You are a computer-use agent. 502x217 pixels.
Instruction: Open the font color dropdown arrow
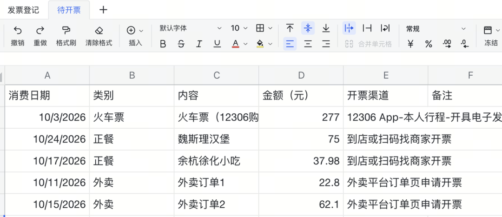tap(245, 44)
